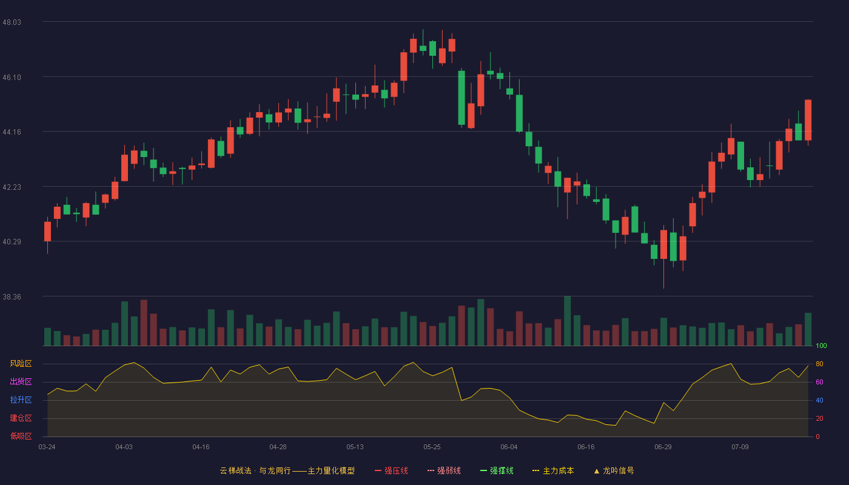Click the 06-16 date label
This screenshot has width=849, height=485.
(x=586, y=447)
